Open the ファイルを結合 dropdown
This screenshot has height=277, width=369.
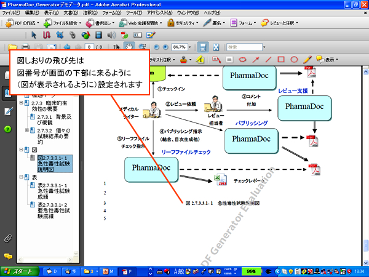[62, 23]
